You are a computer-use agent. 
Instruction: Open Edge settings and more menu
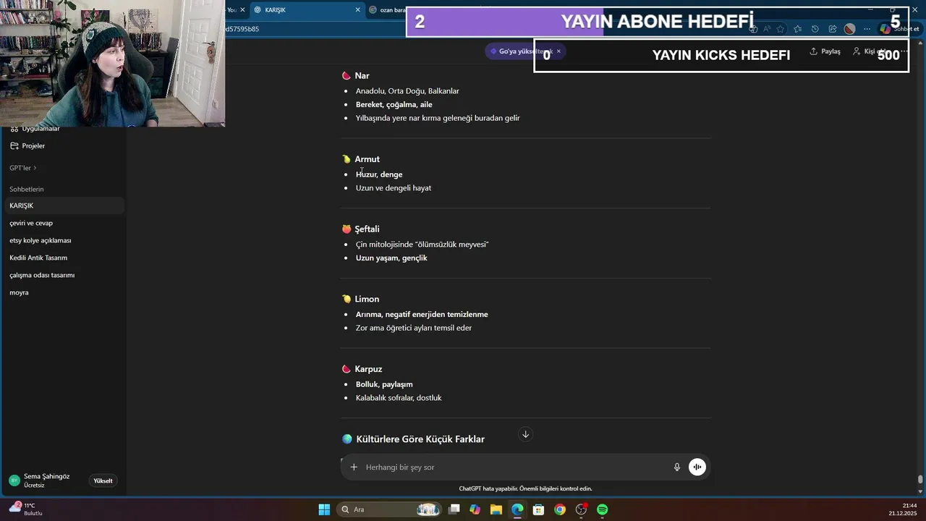pos(867,29)
